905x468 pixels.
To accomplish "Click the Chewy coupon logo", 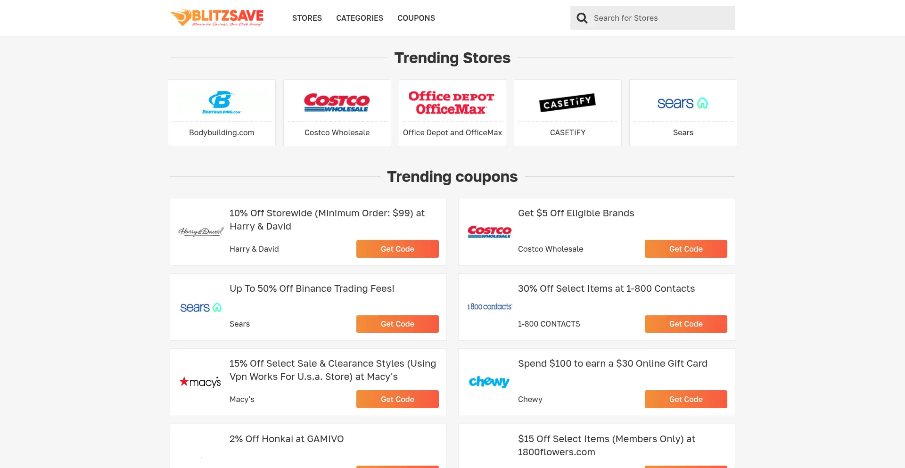I will (489, 381).
